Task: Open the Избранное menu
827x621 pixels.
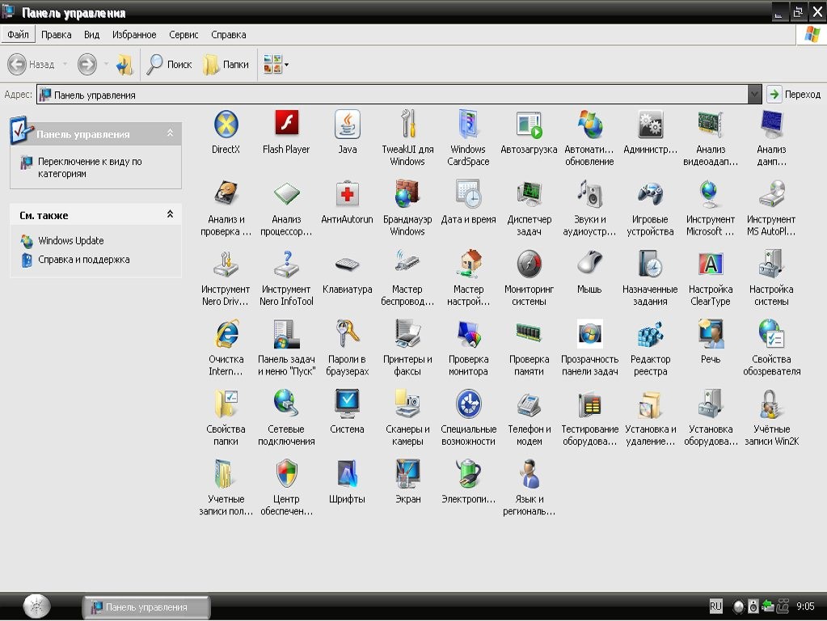Action: coord(134,35)
